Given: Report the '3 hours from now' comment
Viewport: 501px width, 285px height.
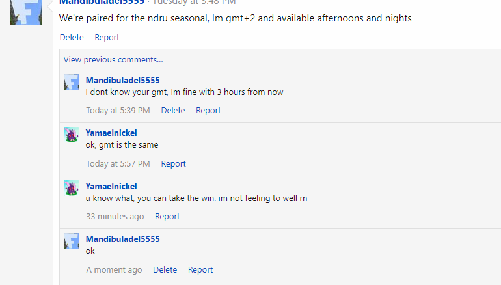Looking at the screenshot, I should point(208,110).
